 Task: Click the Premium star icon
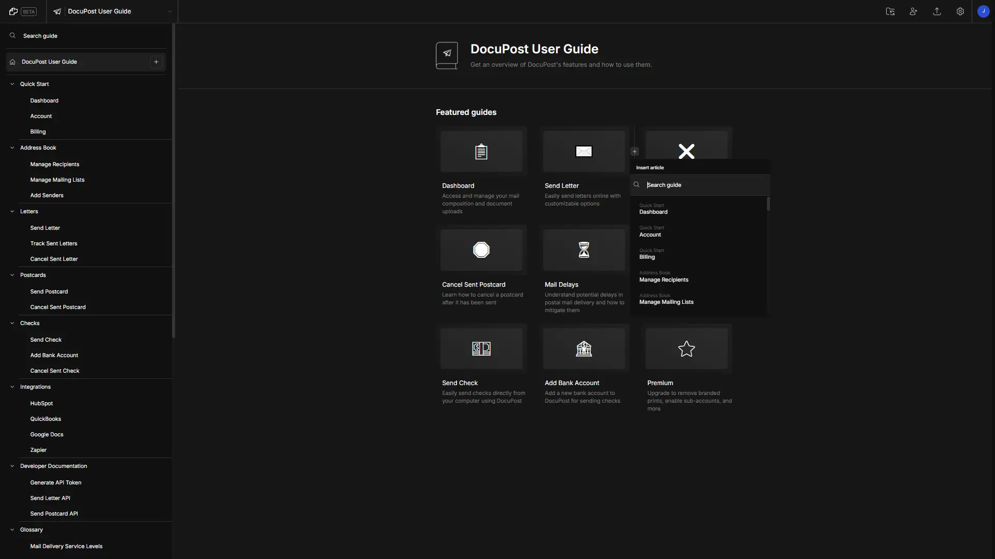[687, 349]
